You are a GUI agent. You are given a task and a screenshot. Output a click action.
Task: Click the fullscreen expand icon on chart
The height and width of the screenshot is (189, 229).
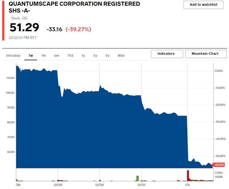pyautogui.click(x=19, y=69)
